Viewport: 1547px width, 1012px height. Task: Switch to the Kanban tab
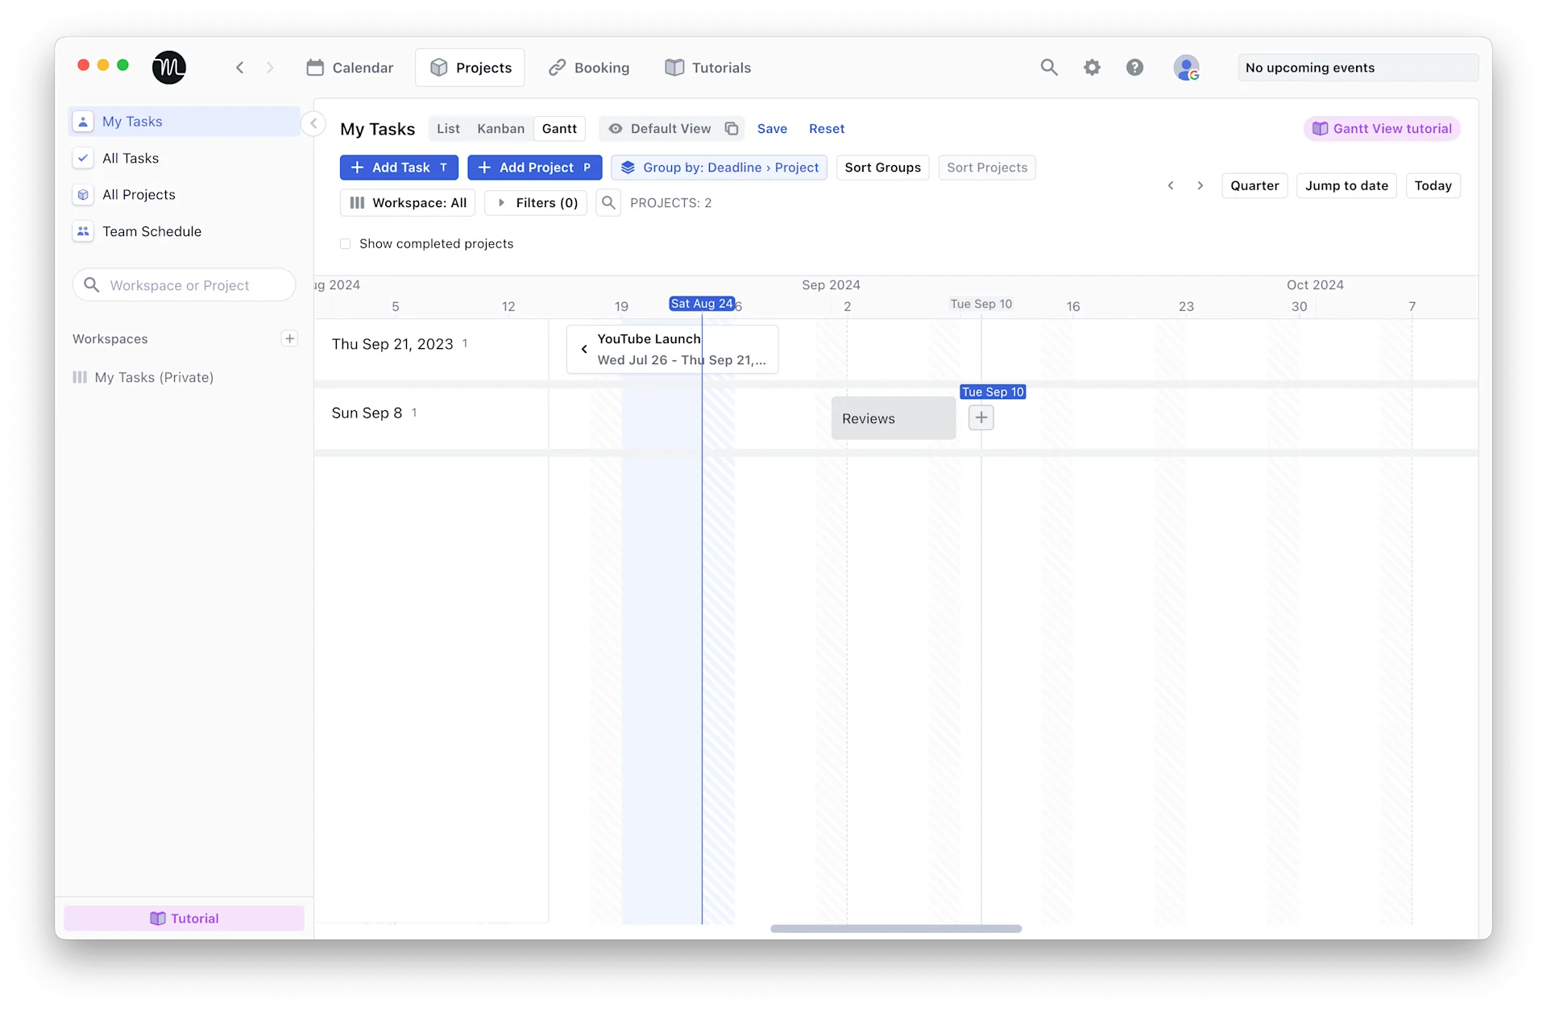501,128
